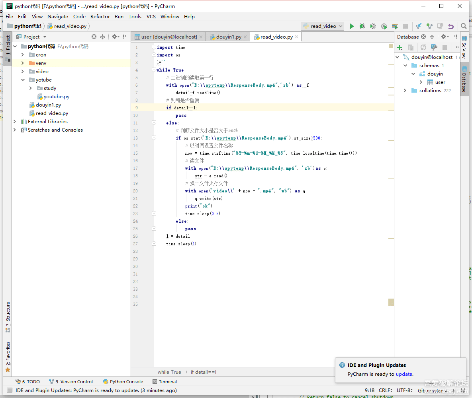Collapse All in the Project panel

coord(103,37)
